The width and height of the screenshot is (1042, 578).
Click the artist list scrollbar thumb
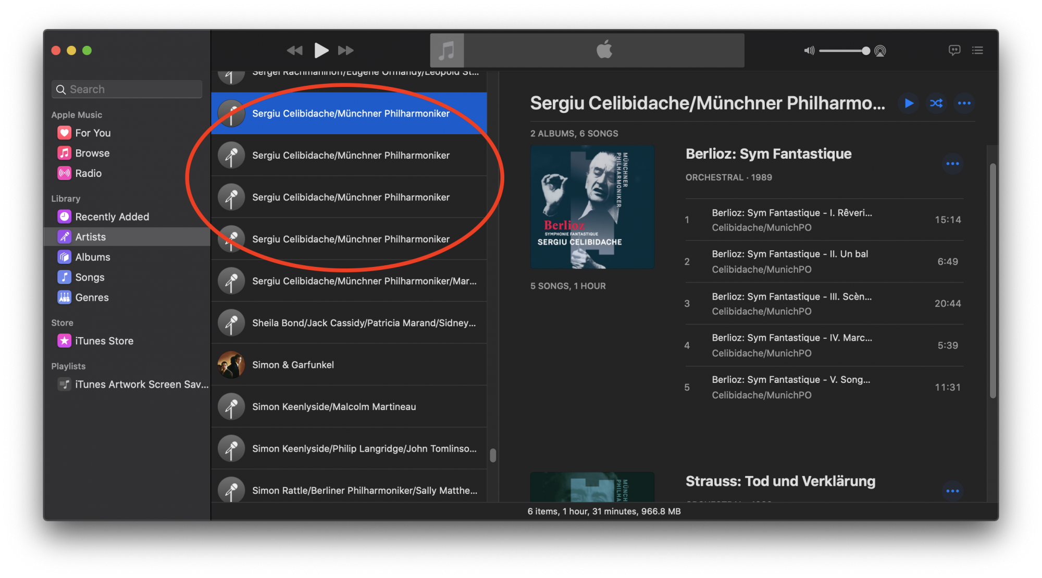tap(493, 456)
